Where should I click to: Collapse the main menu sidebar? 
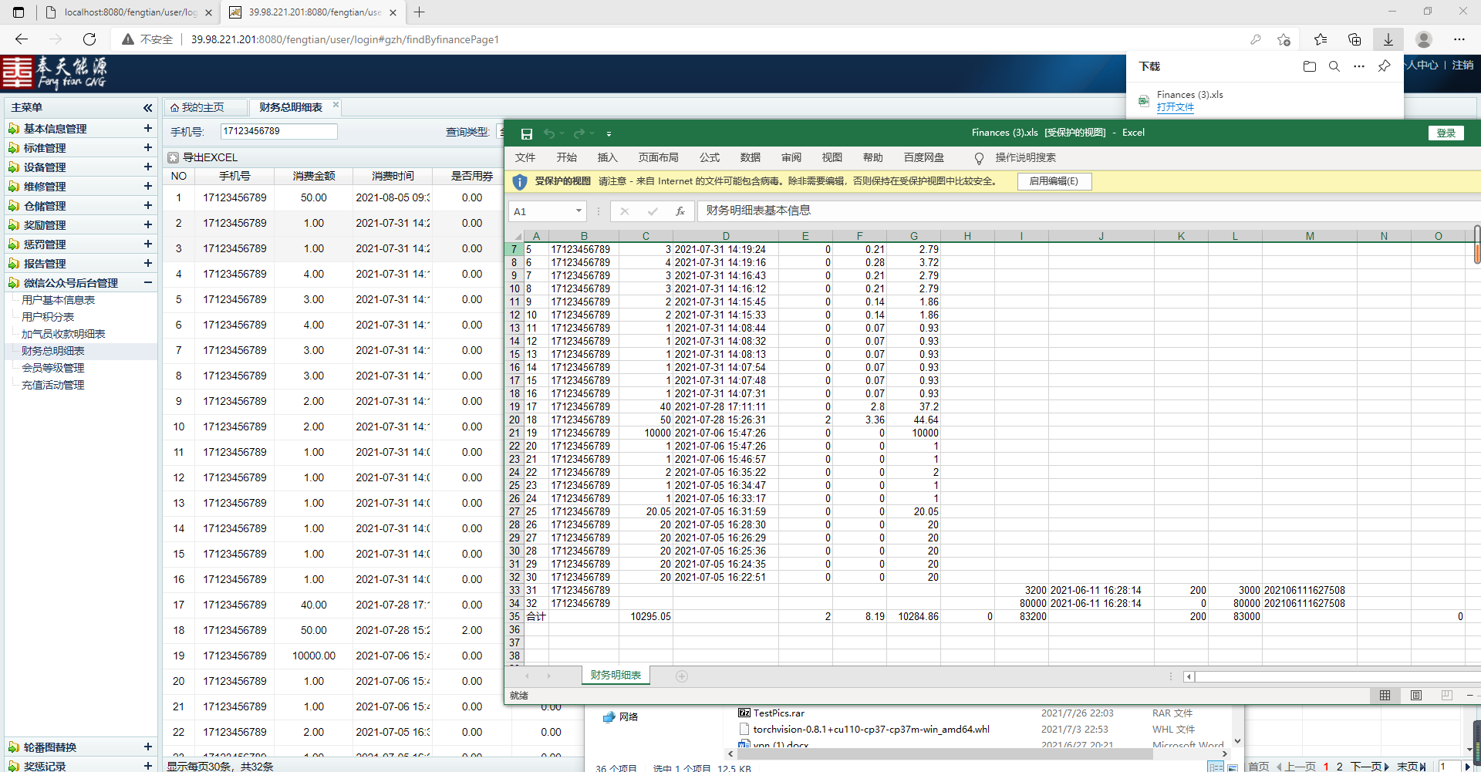coord(147,108)
